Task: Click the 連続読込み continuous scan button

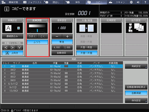Action: tap(13, 36)
